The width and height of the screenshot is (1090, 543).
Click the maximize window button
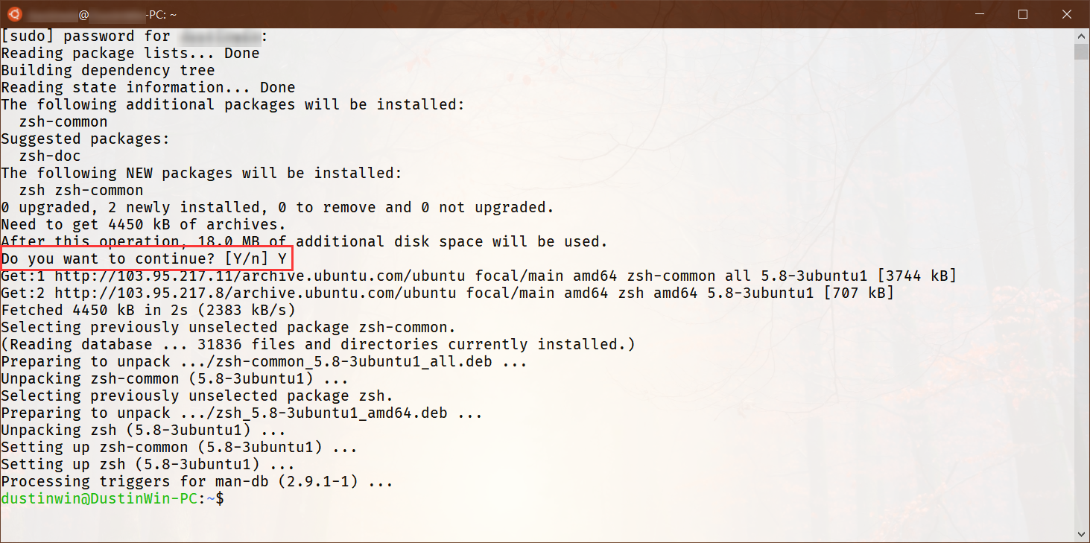(x=1023, y=13)
